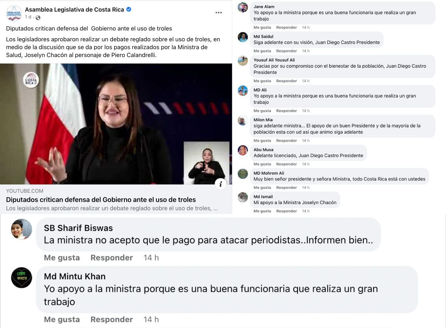Open the three-dot post options menu
Screen dimensions: 446x328
click(218, 13)
